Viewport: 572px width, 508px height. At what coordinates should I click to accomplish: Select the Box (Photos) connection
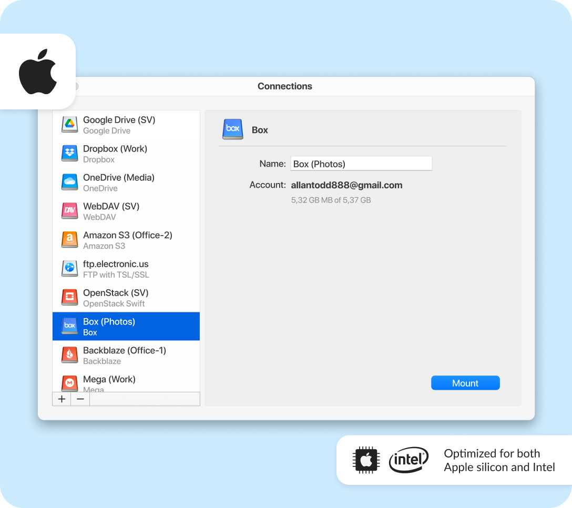tap(126, 327)
